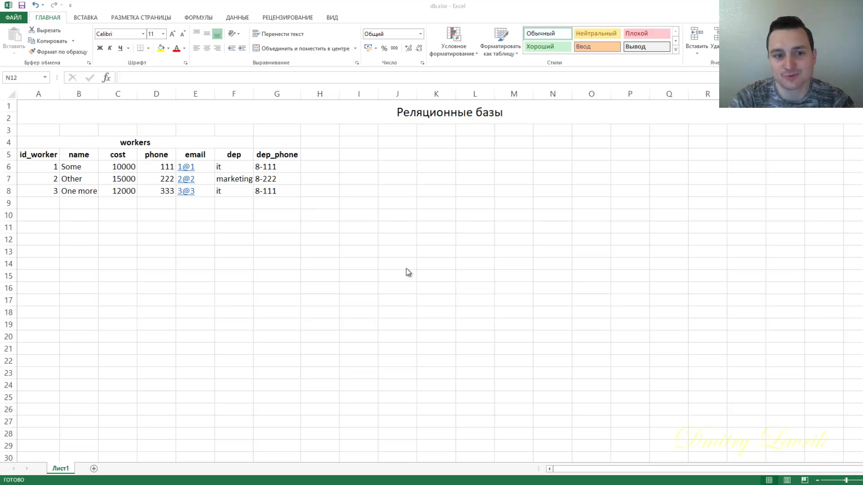Decrease font size with the small A icon
Image resolution: width=863 pixels, height=485 pixels.
tap(182, 34)
